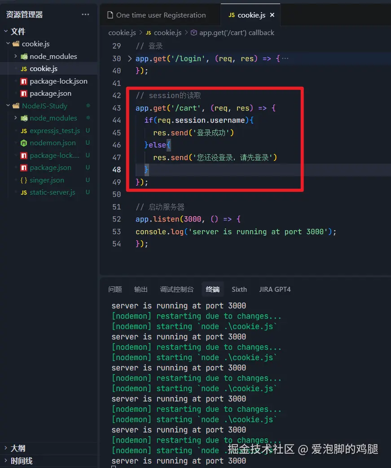This screenshot has height=468, width=391.
Task: Click U status badge beside singer.json
Action: pyautogui.click(x=88, y=180)
